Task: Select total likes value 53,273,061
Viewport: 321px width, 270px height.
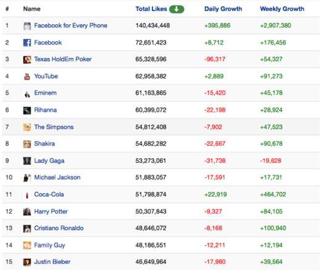Action: pos(151,161)
